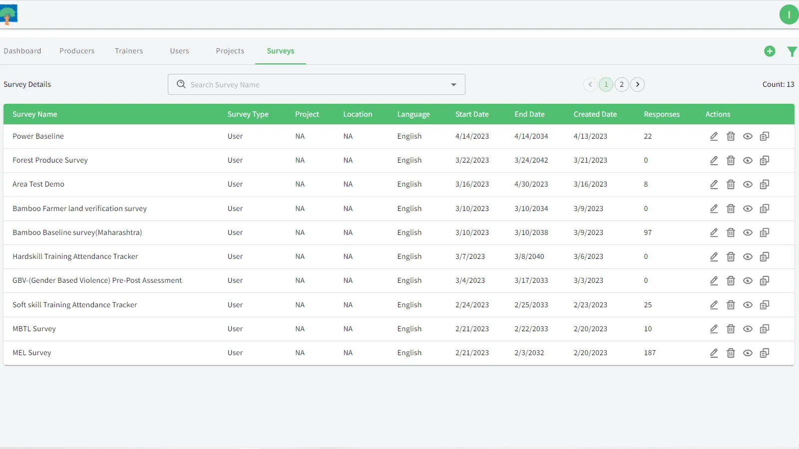Viewport: 799px width, 449px height.
Task: Edit the Power Baseline survey
Action: 714,136
